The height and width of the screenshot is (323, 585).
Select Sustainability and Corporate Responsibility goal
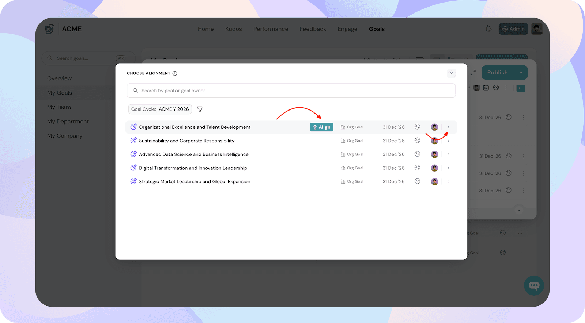tap(186, 141)
